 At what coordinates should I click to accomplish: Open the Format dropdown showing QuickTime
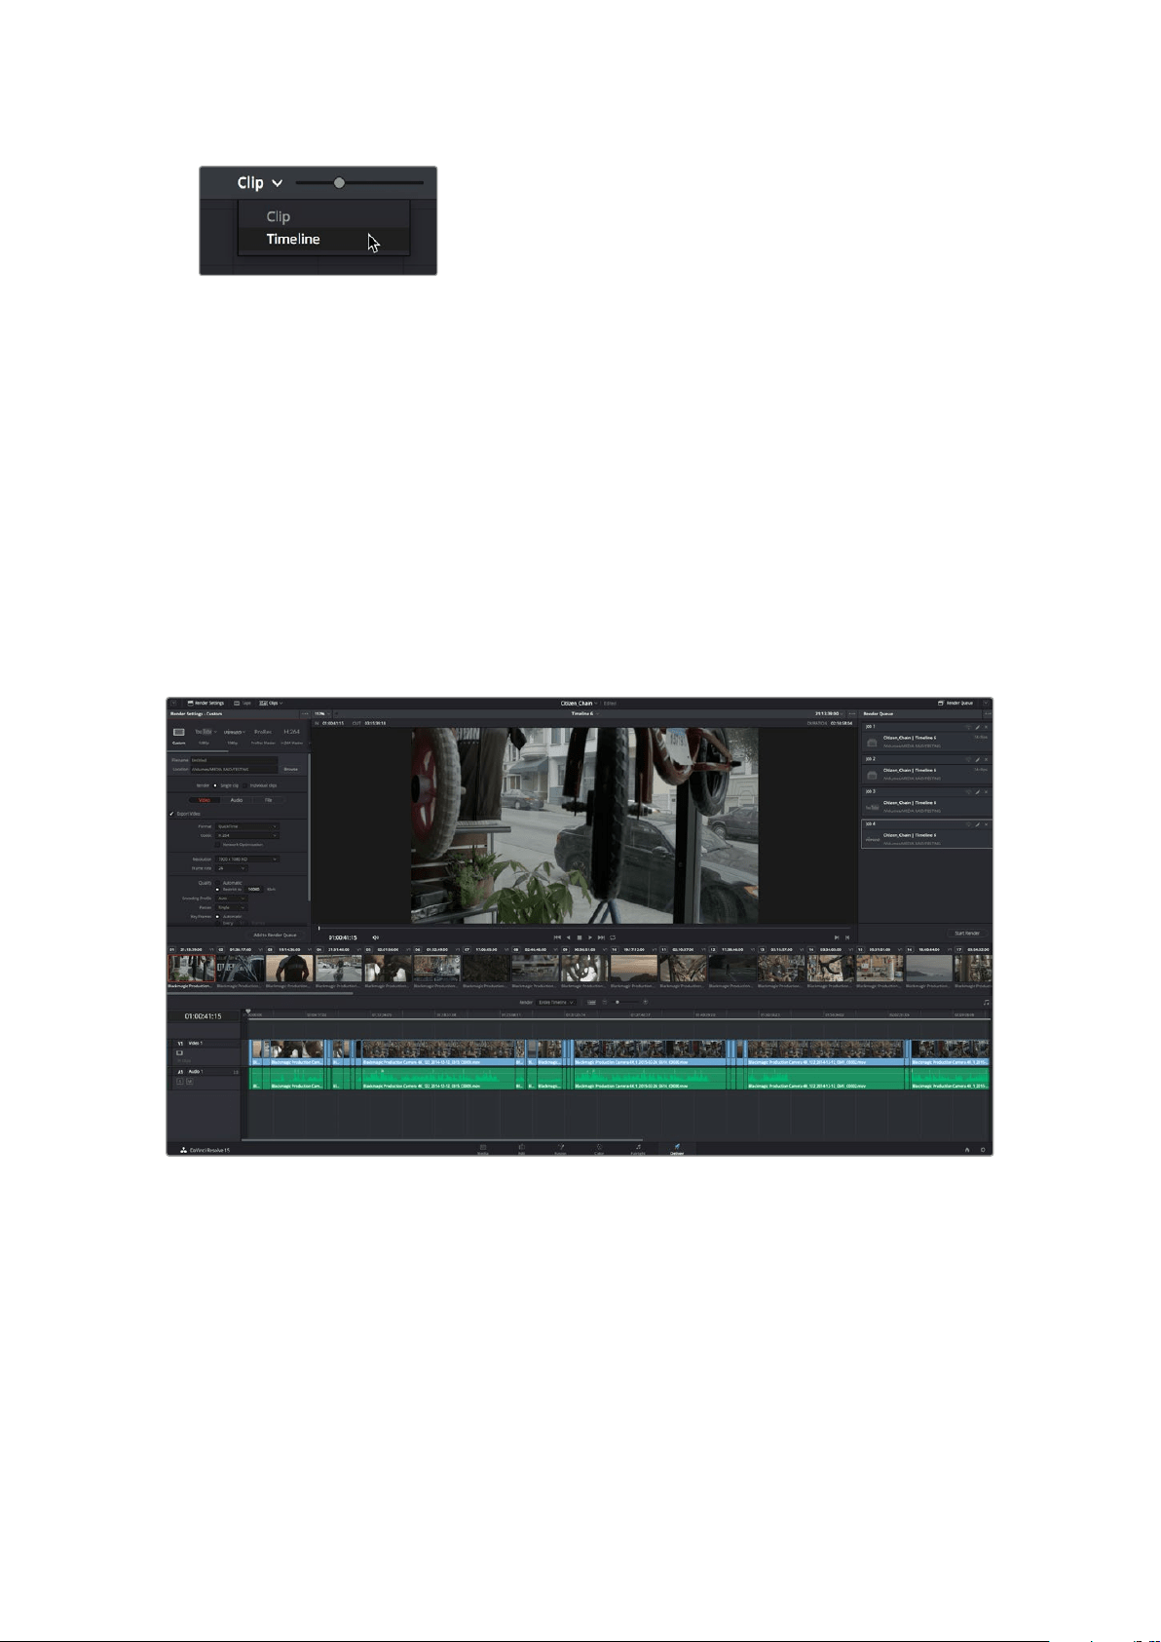click(x=246, y=826)
